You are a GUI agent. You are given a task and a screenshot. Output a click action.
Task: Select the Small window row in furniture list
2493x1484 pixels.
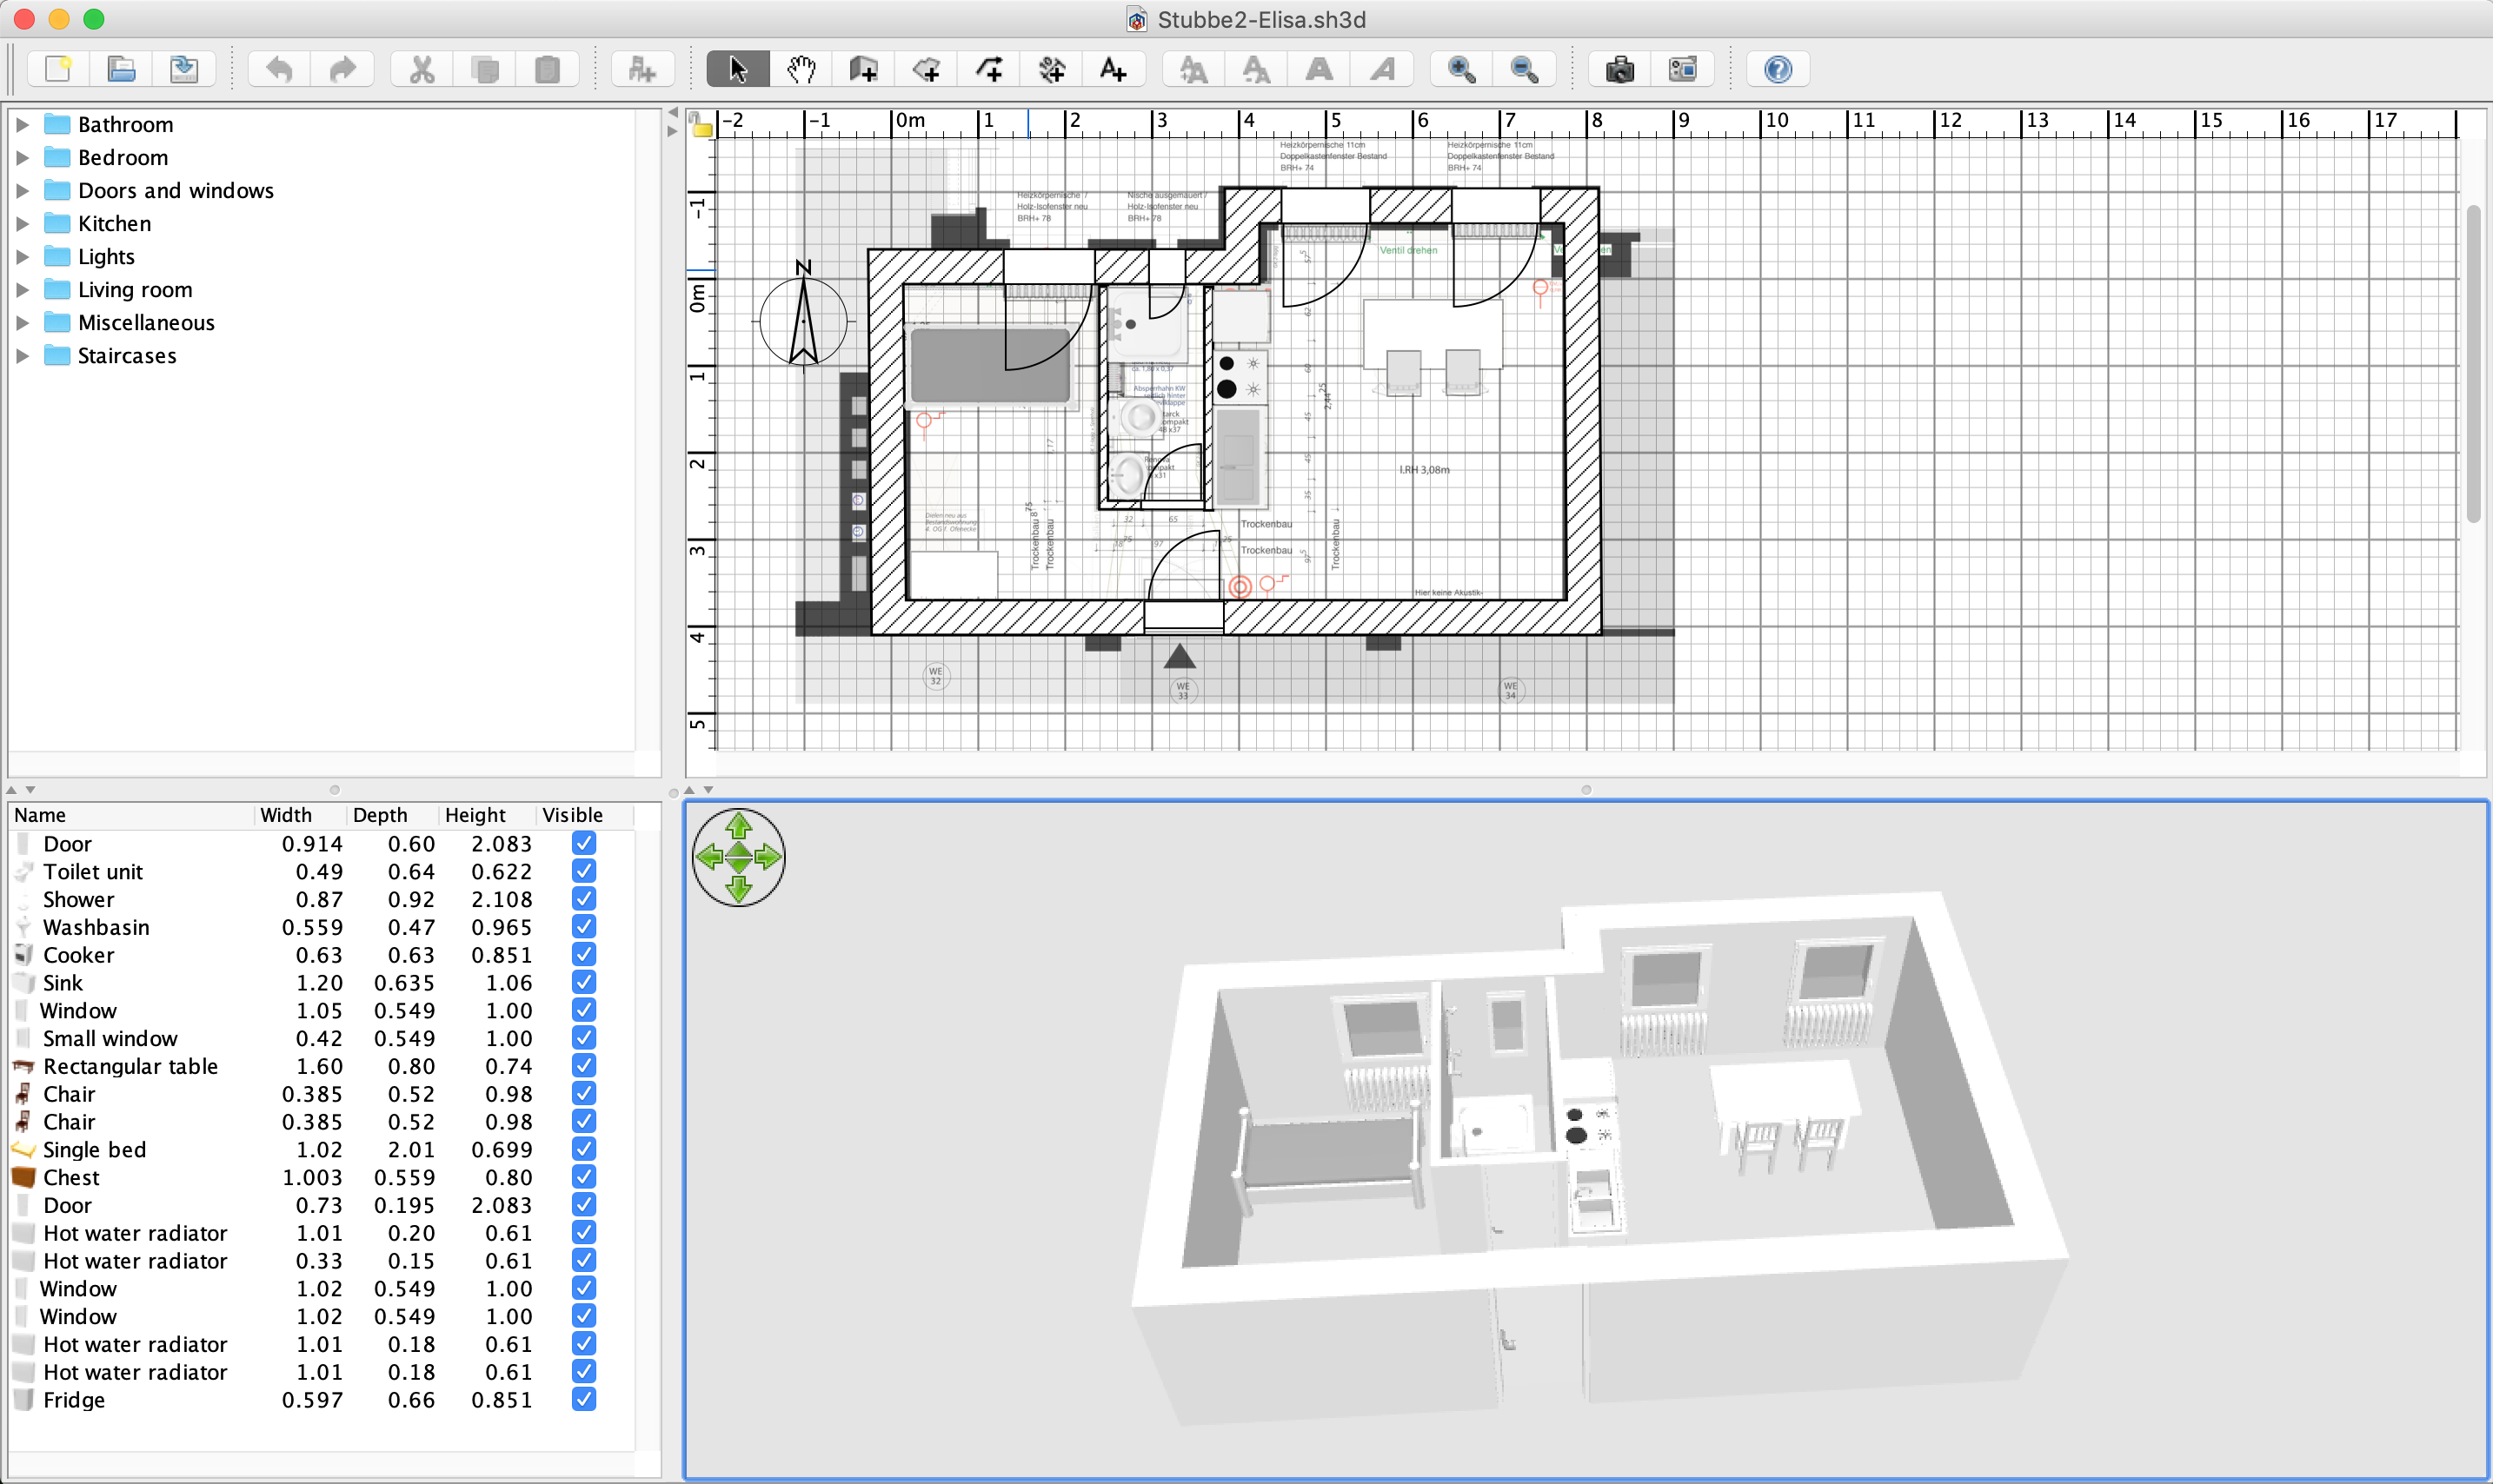pos(321,1038)
